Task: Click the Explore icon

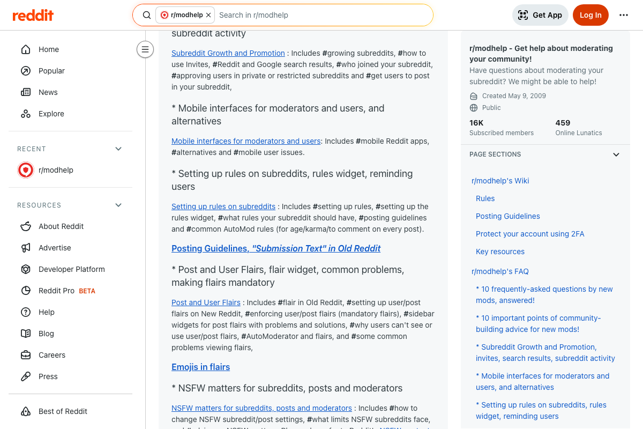Action: 26,114
